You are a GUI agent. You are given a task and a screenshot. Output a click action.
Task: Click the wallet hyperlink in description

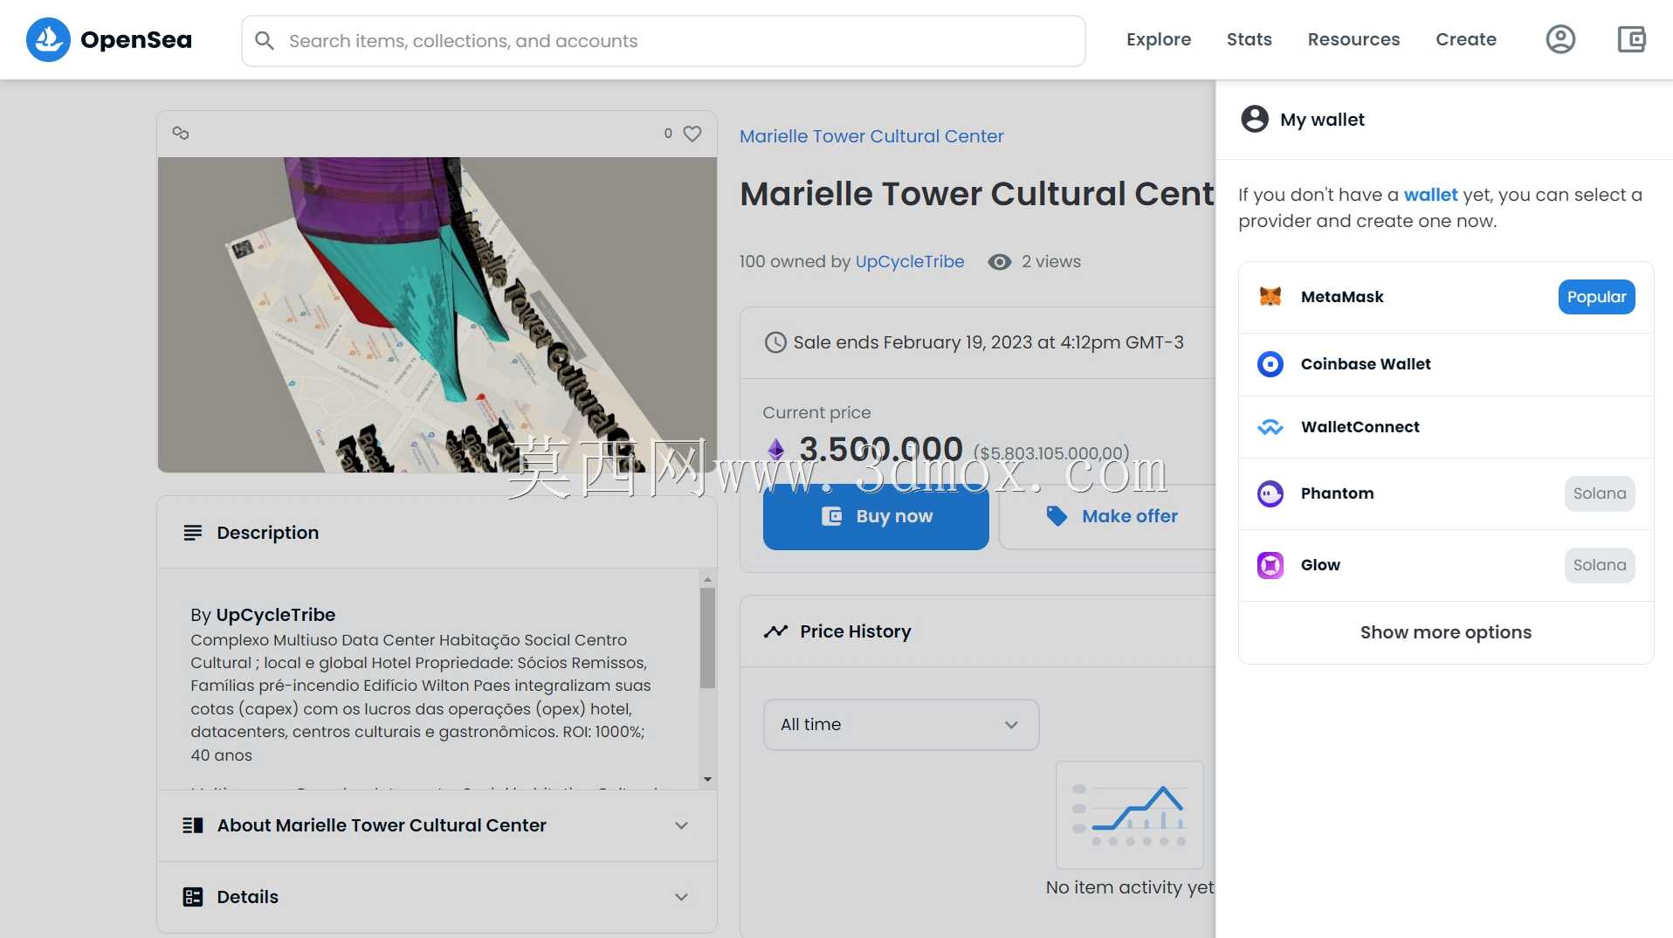[1430, 195]
